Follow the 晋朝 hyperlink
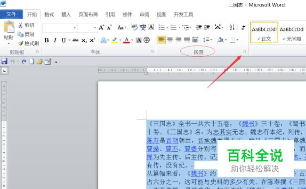The height and width of the screenshot is (189, 306). click(172, 140)
